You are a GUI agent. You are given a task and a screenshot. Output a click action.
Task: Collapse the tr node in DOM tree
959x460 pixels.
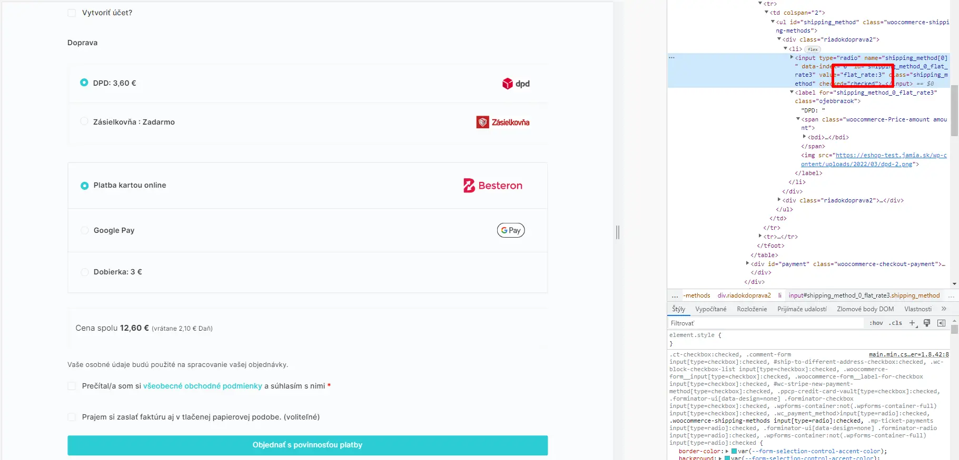coord(760,3)
